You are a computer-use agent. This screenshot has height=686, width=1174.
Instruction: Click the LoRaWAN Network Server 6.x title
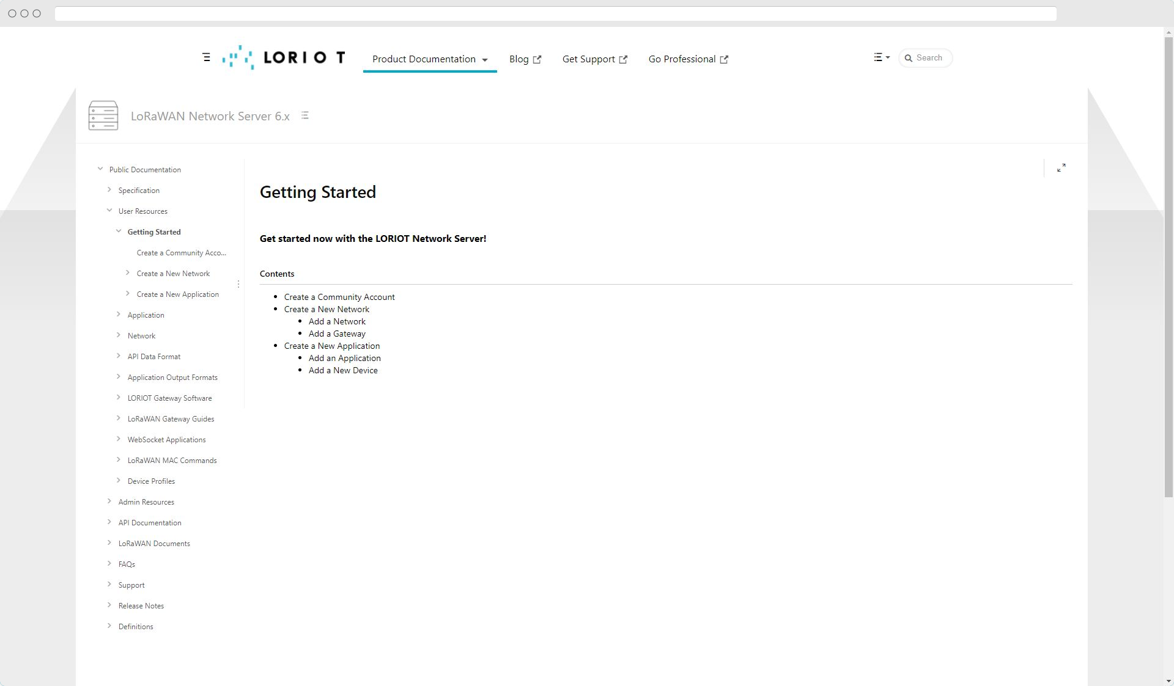tap(210, 116)
